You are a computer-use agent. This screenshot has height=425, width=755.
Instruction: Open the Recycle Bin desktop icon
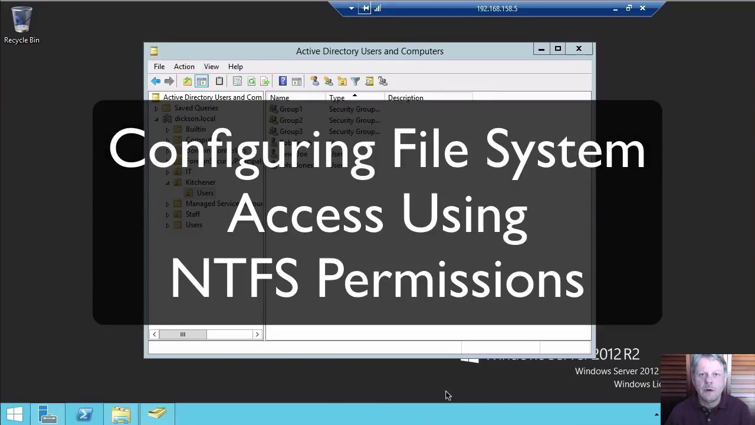[22, 26]
